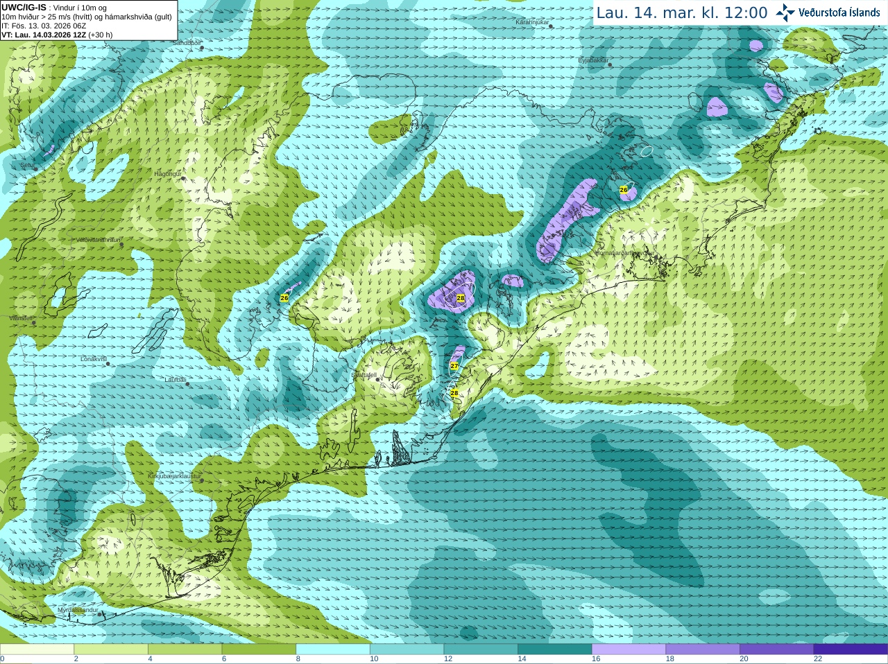Click the yellow 27 gust marker
The height and width of the screenshot is (664, 888).
[x=454, y=366]
